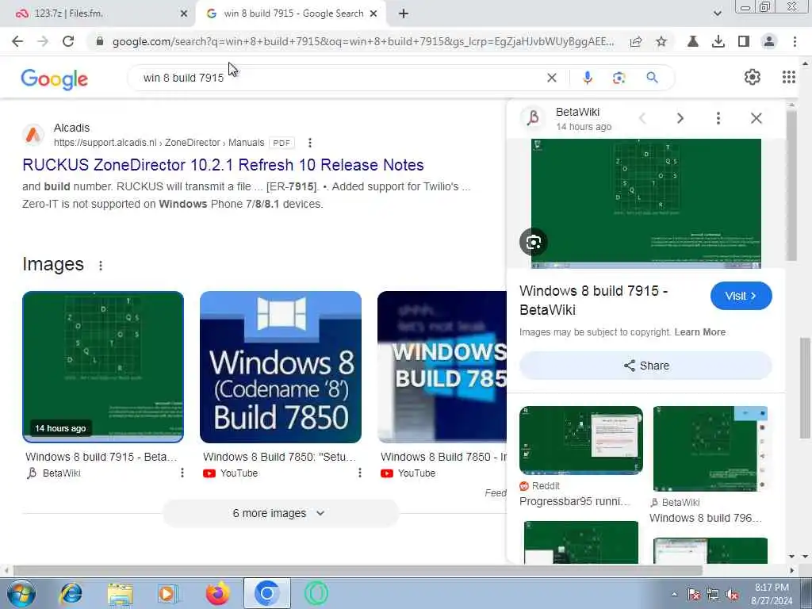Image resolution: width=812 pixels, height=609 pixels.
Task: Close the image preview panel
Action: [756, 118]
